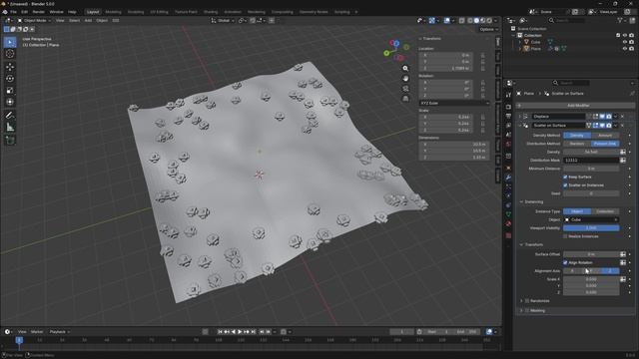
Task: Open the Render menu
Action: point(38,12)
